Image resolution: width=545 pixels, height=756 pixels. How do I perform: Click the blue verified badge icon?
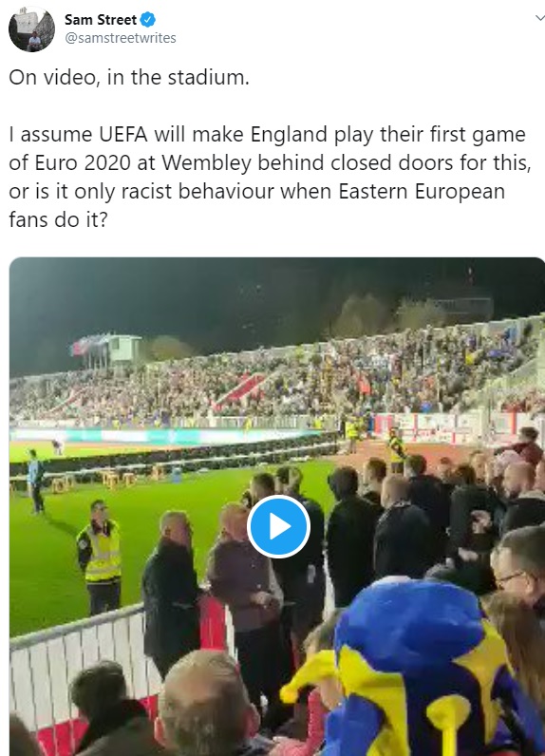coord(147,20)
